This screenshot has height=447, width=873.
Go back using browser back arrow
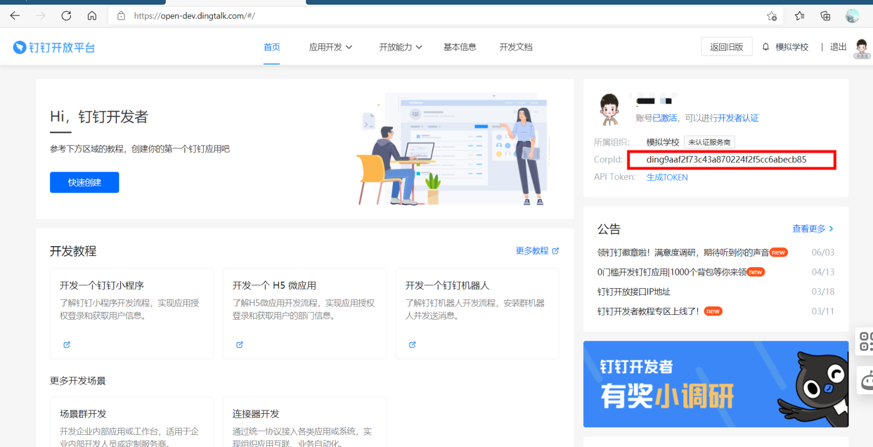tap(15, 16)
